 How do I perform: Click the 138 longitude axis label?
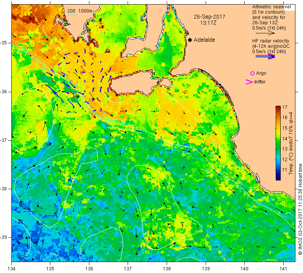point(167,269)
